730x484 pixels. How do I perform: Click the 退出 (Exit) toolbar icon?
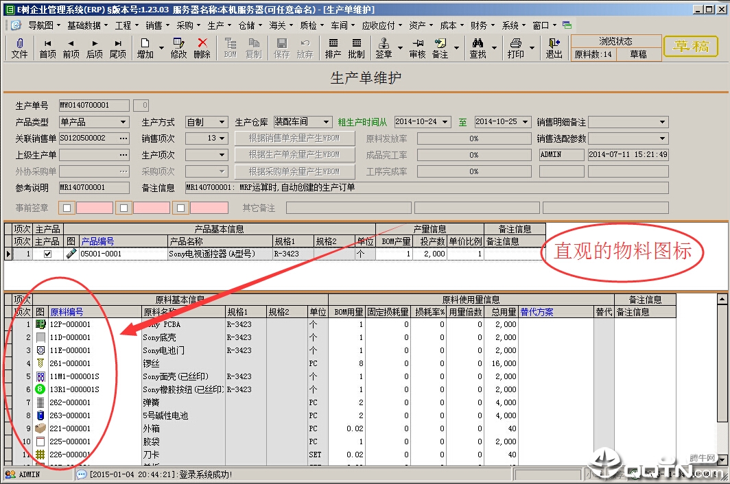(554, 48)
